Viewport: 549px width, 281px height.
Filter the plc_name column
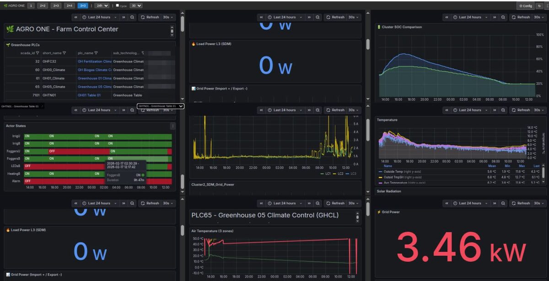click(x=97, y=53)
